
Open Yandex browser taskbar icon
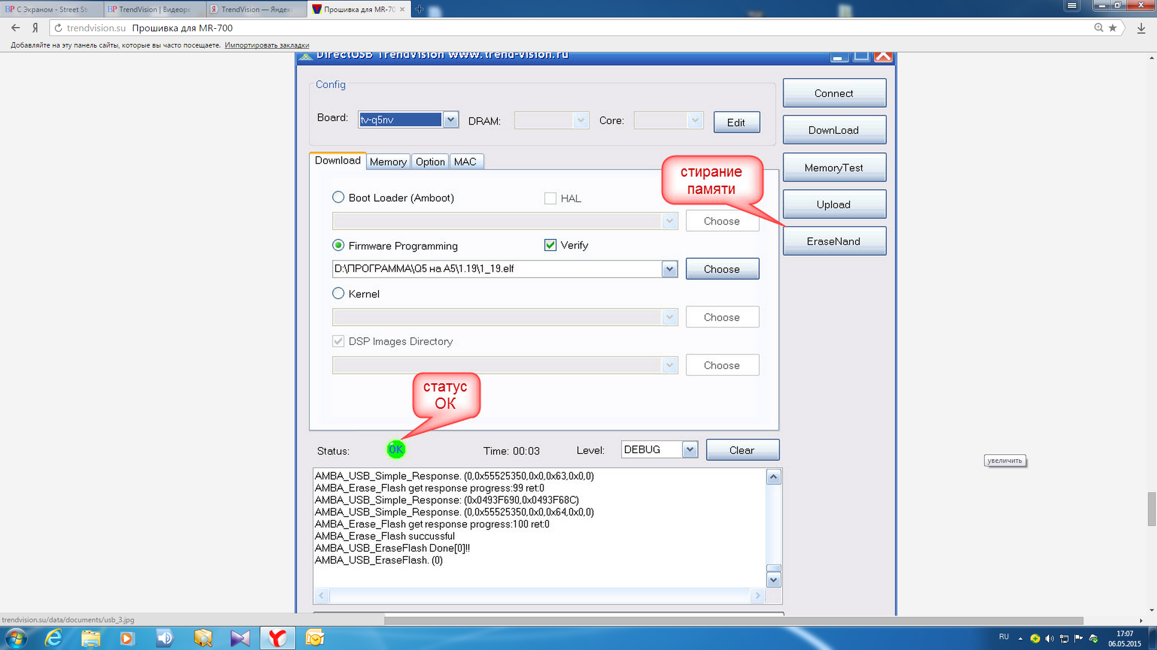pyautogui.click(x=277, y=638)
